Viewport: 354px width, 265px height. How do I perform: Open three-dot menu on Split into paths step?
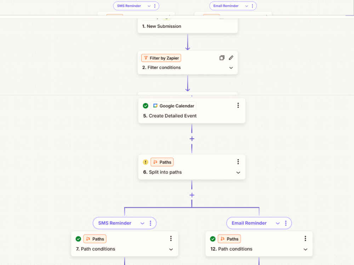[238, 162]
